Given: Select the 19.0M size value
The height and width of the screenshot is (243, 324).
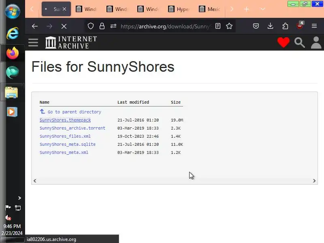Looking at the screenshot, I should [177, 120].
